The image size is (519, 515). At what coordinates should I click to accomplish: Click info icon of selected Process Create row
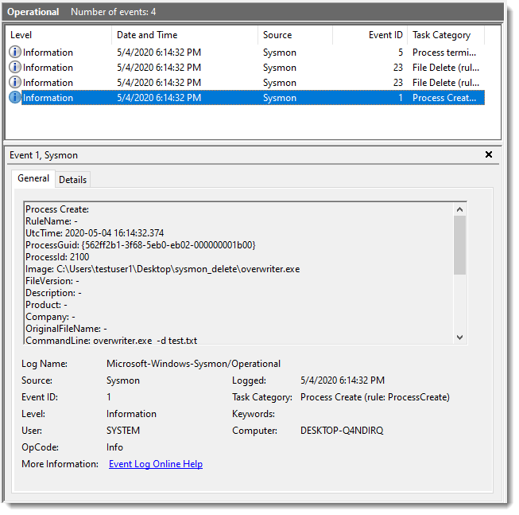[x=15, y=98]
